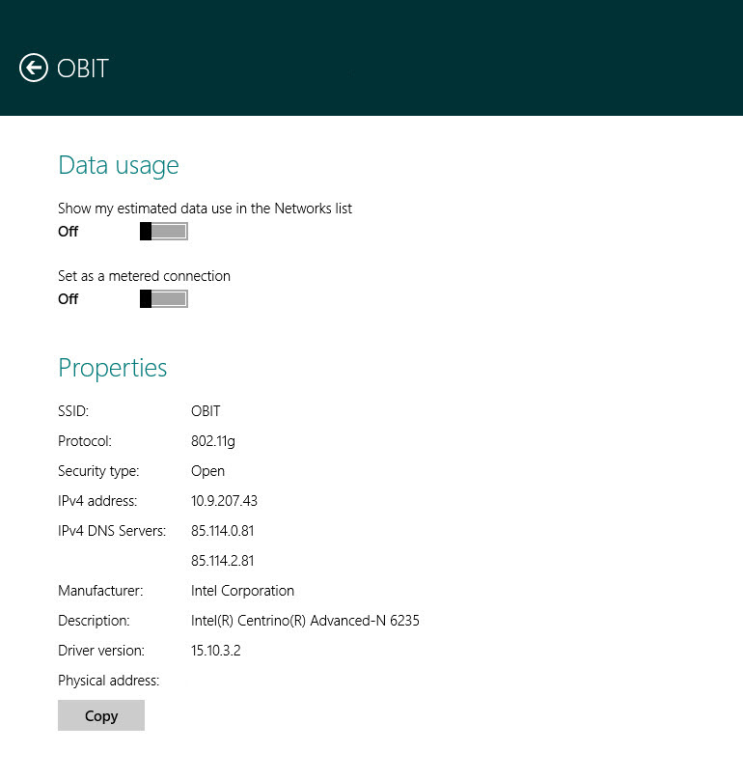Enable the metered connection switch
Image resolution: width=743 pixels, height=780 pixels.
coord(164,299)
